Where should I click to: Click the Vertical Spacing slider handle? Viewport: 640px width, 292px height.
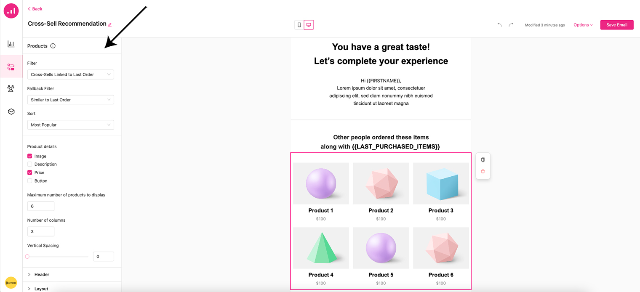pos(27,256)
